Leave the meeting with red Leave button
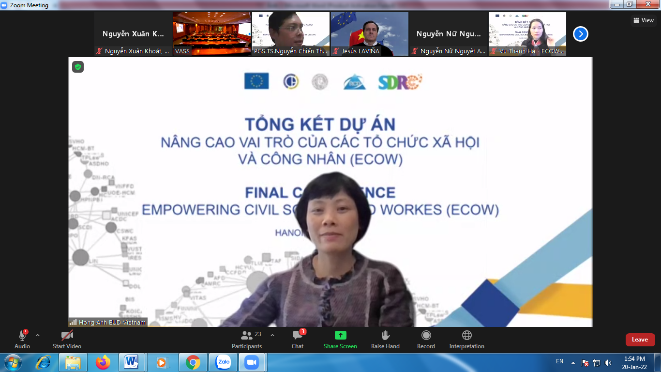 [640, 340]
